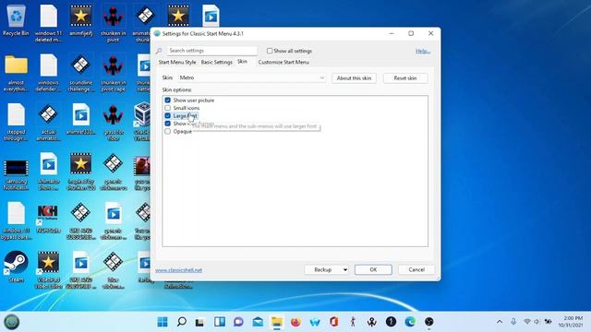The height and width of the screenshot is (332, 591).
Task: Toggle the 'Large font' checkbox
Action: [x=168, y=116]
